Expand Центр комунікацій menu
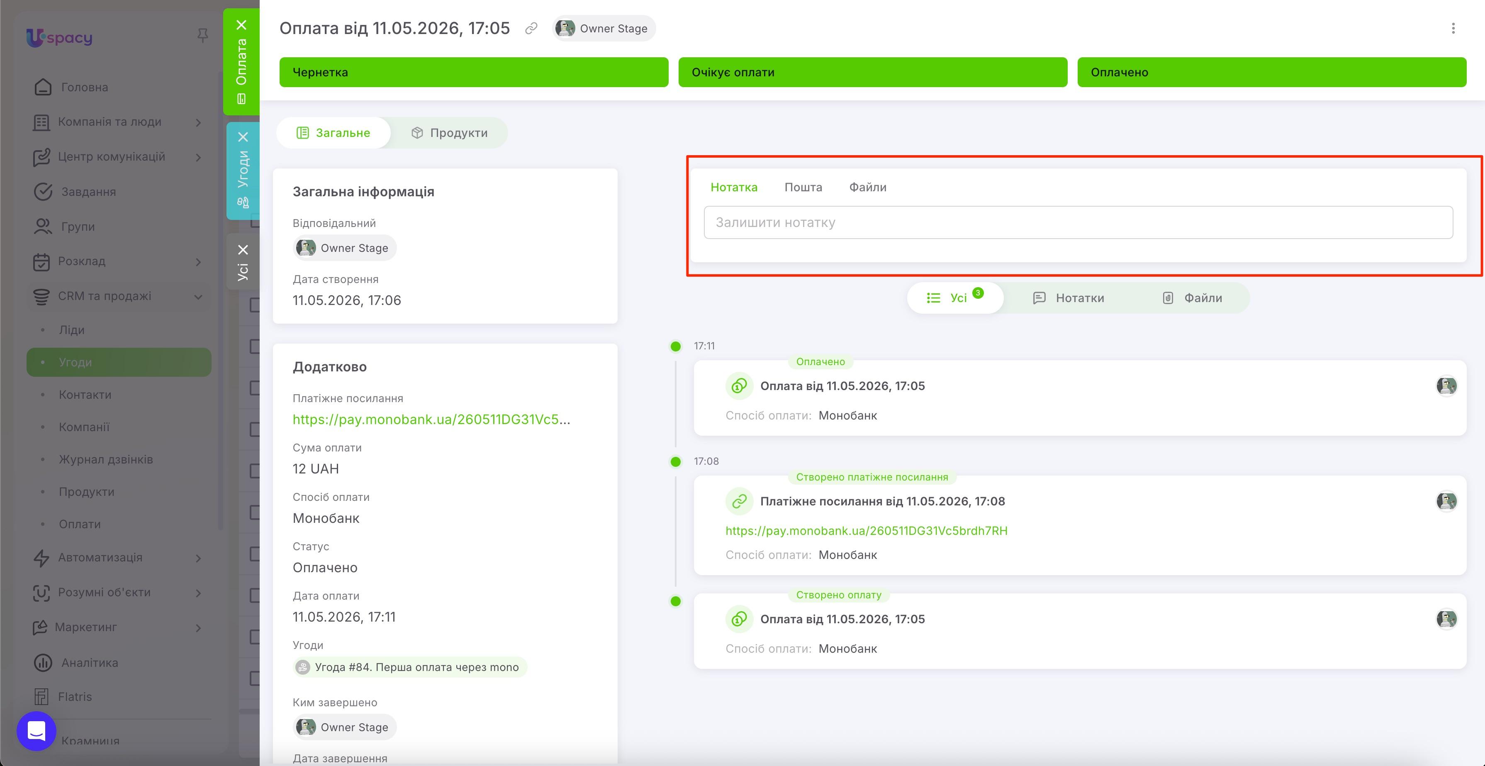The image size is (1485, 766). tap(198, 157)
